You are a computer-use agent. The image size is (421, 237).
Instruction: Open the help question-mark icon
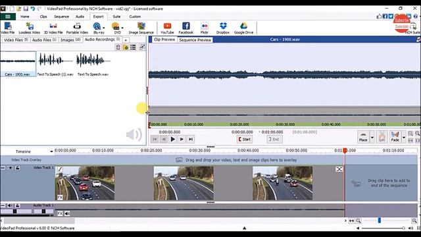pyautogui.click(x=416, y=16)
